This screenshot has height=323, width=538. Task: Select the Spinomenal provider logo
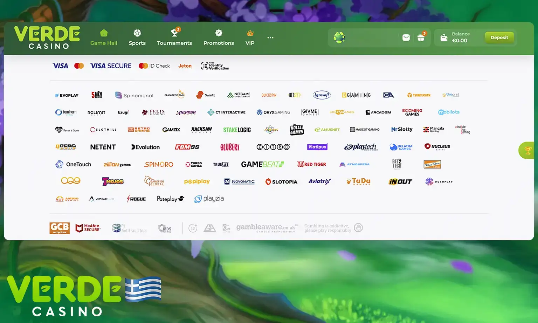pyautogui.click(x=134, y=95)
